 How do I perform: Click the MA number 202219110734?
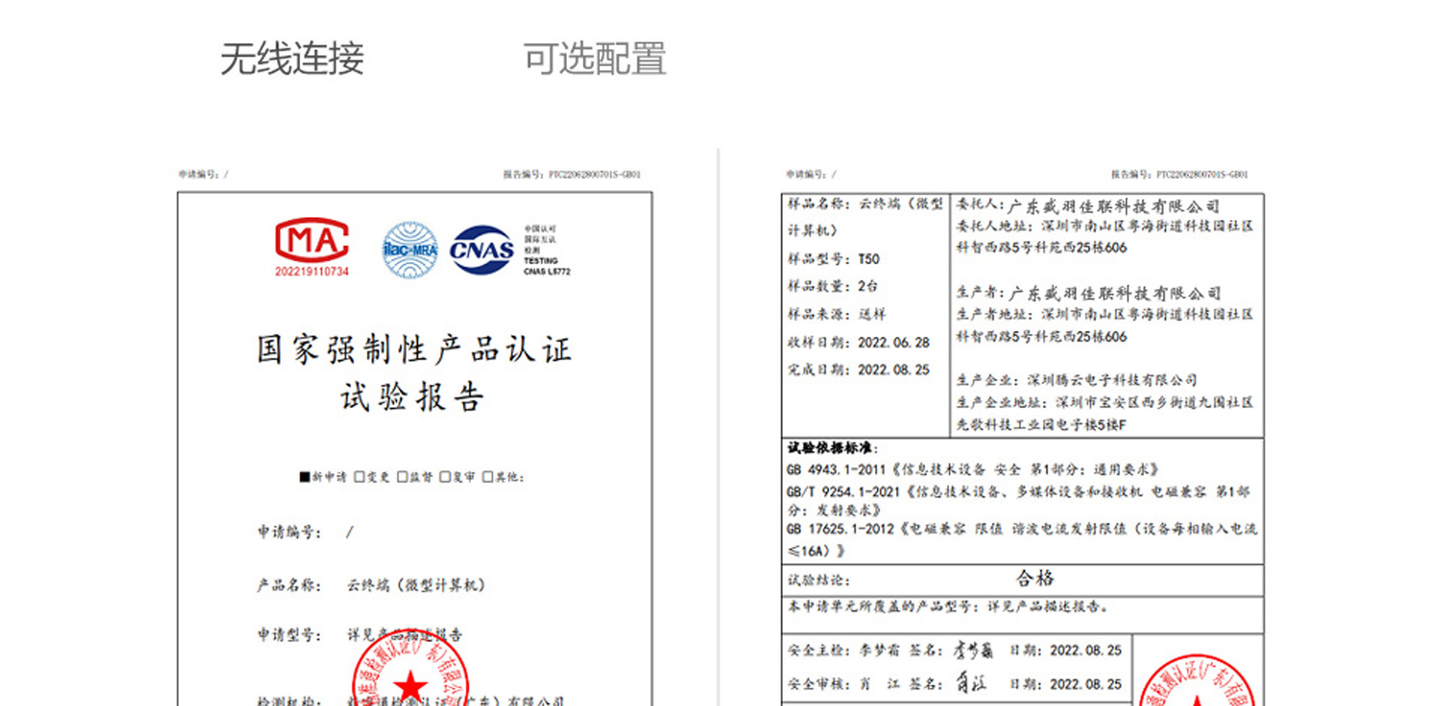[312, 271]
